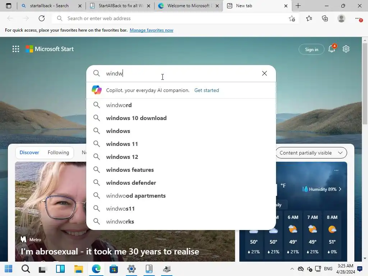Close the Welcome to Microsoft tab

(x=217, y=6)
